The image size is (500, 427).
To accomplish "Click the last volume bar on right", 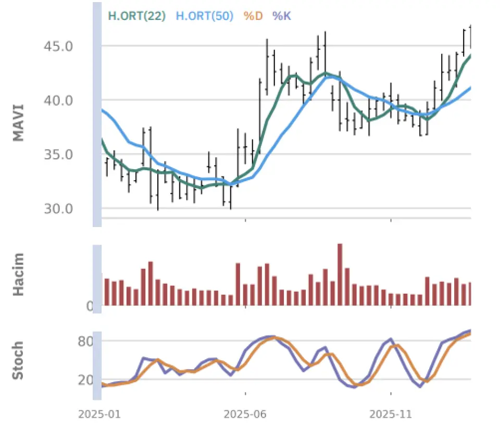I will click(x=470, y=294).
